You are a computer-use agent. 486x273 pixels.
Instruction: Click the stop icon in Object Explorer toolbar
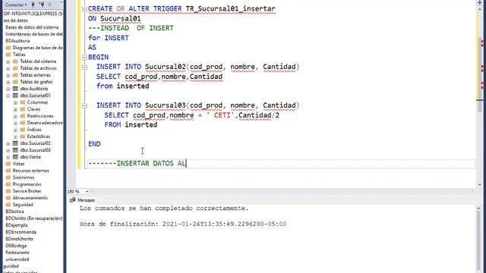click(50, 5)
